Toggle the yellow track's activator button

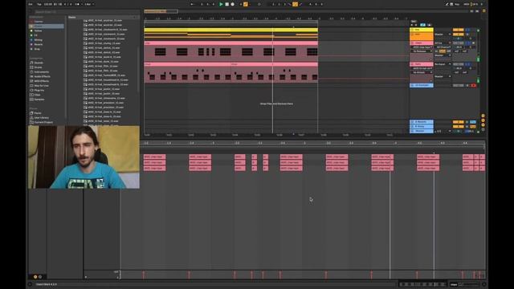tap(458, 30)
